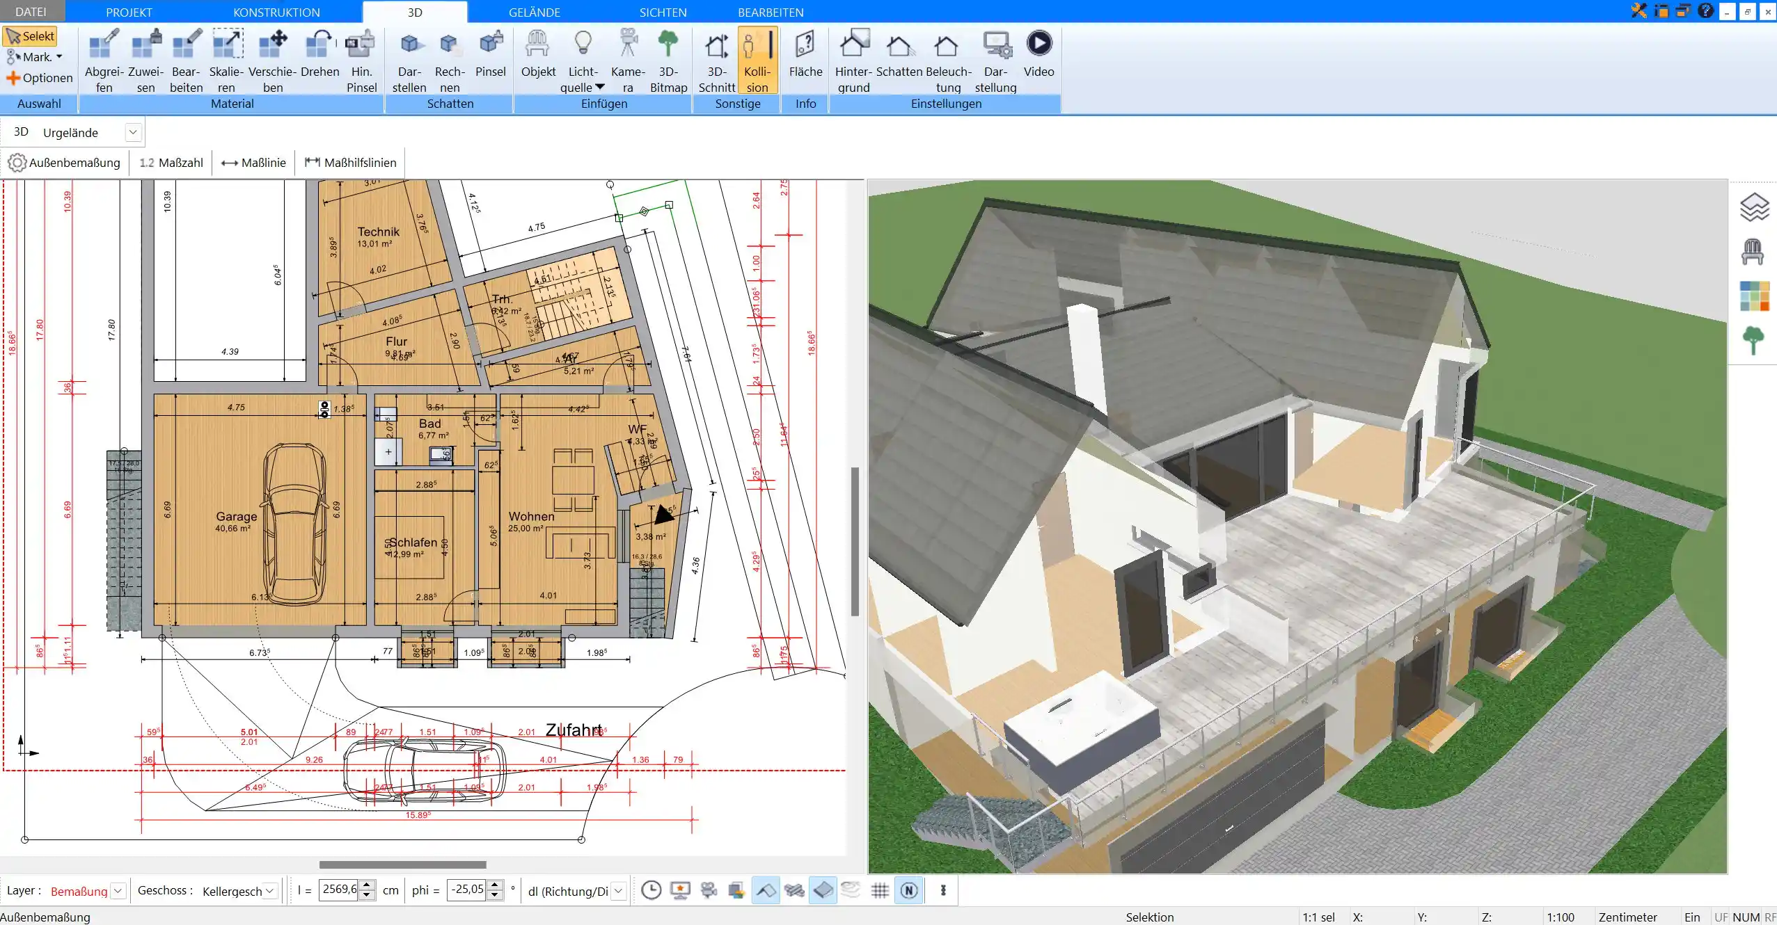This screenshot has width=1777, height=925.
Task: Increase the length l value stepper
Action: click(367, 885)
